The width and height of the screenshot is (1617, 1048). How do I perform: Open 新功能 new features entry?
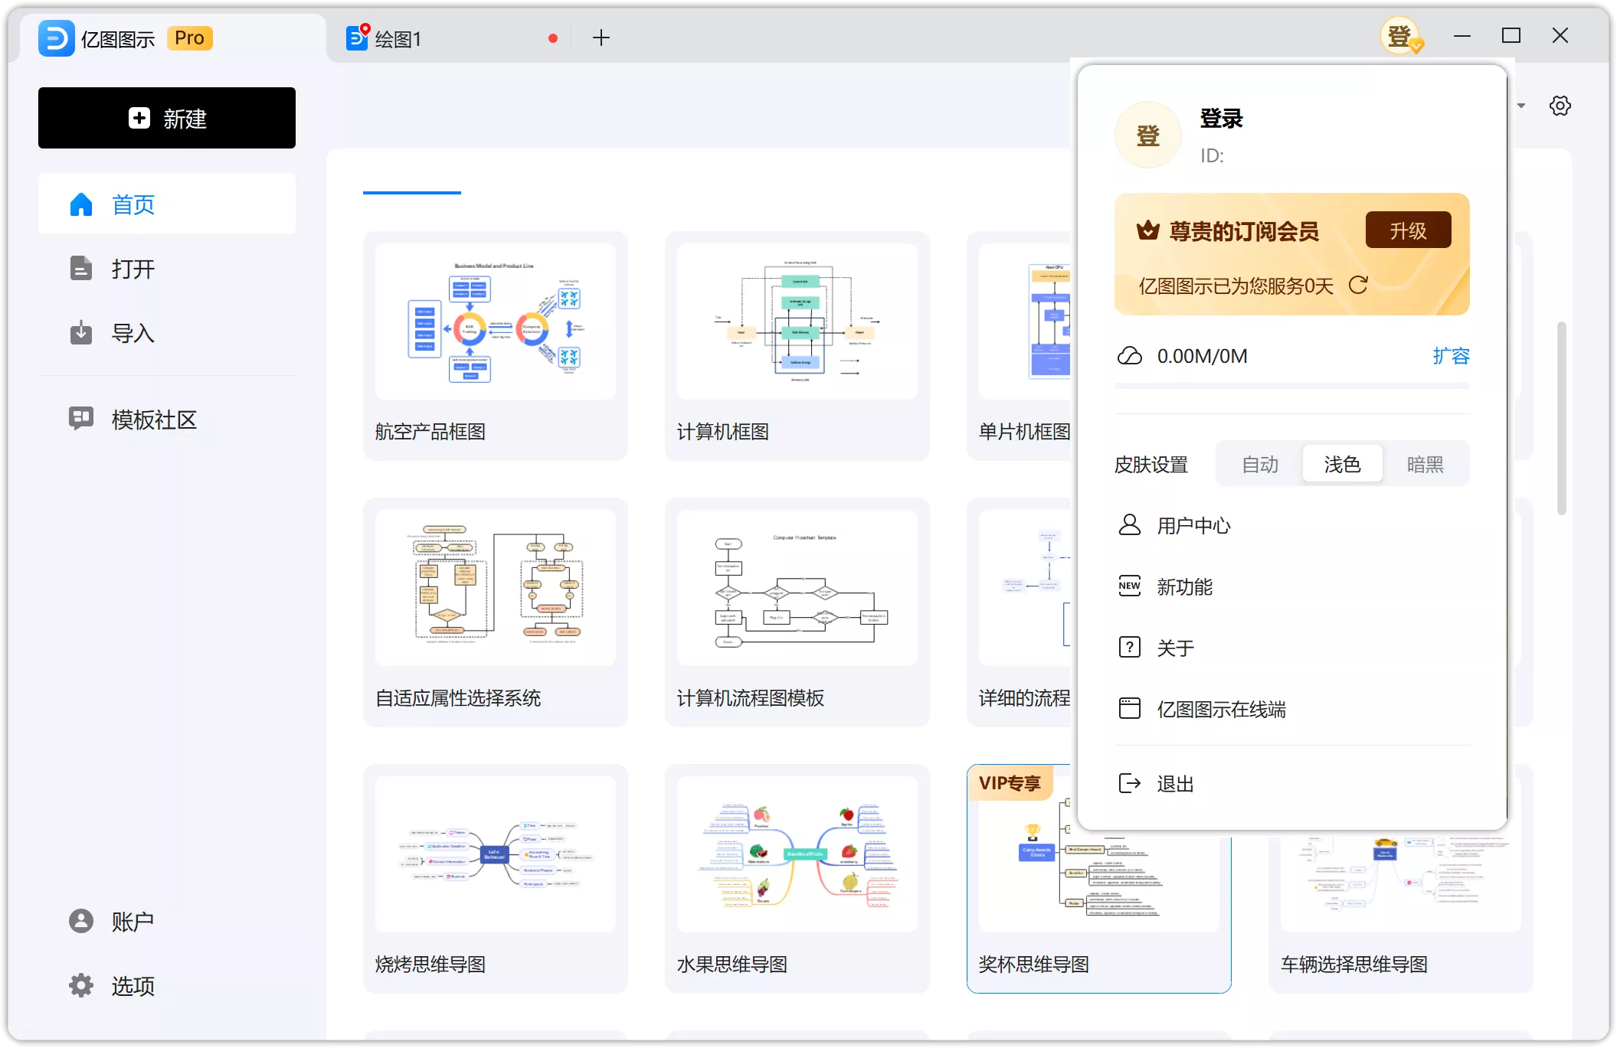pyautogui.click(x=1292, y=586)
